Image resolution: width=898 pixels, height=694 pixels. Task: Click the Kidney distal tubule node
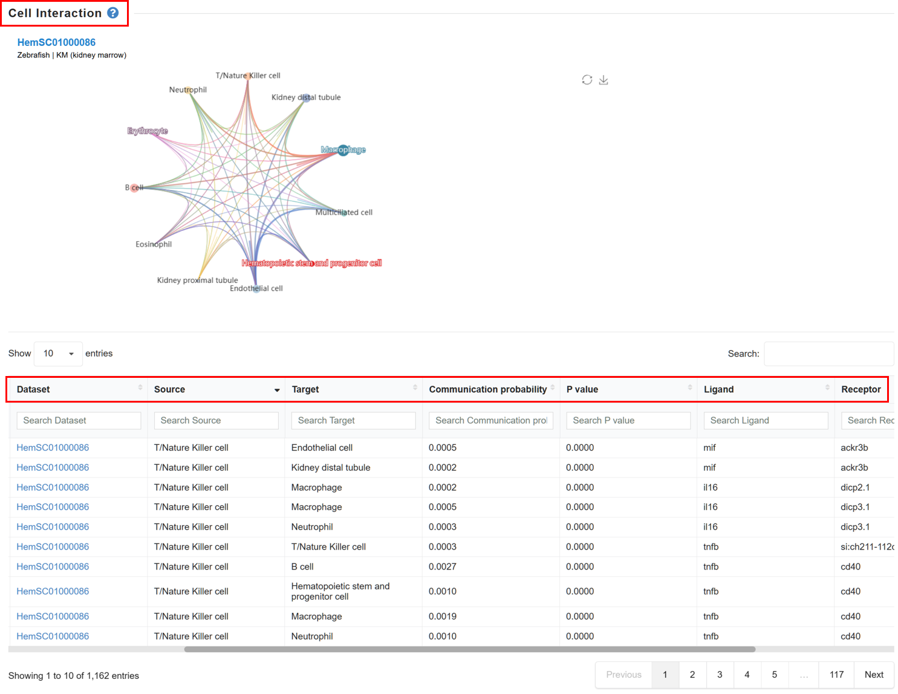(307, 97)
